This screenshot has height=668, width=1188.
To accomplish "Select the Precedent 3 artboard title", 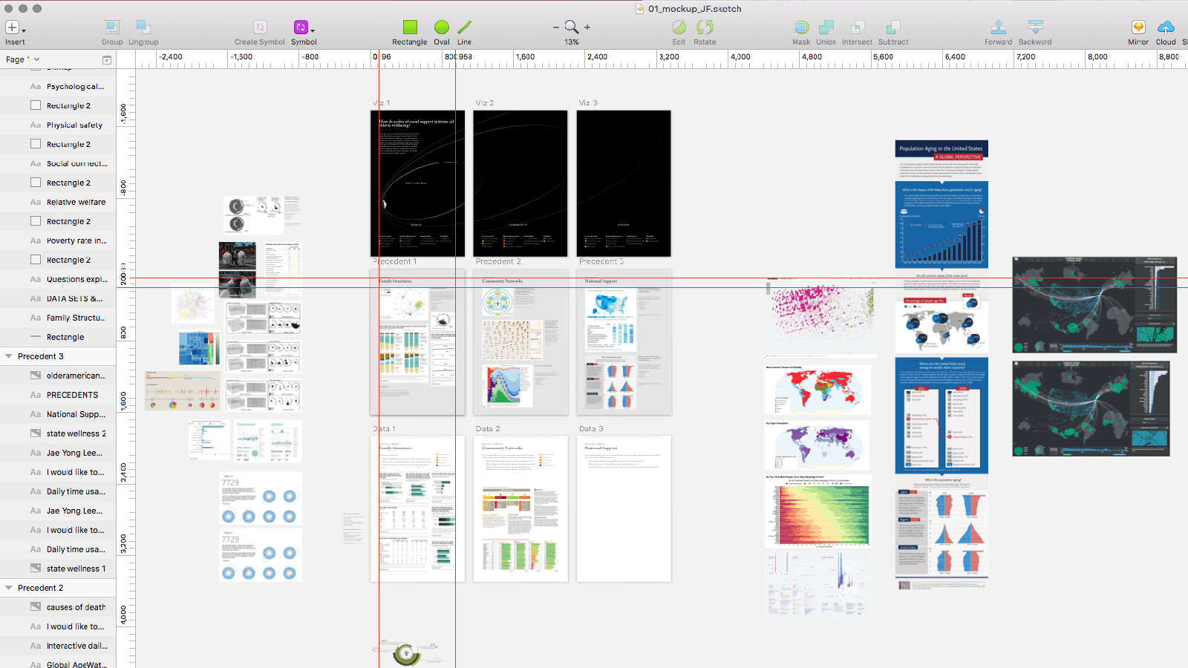I will pyautogui.click(x=601, y=261).
